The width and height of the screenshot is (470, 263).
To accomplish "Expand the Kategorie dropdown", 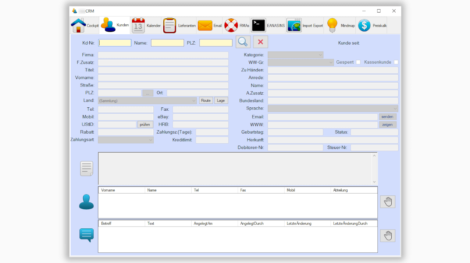I will click(295, 55).
